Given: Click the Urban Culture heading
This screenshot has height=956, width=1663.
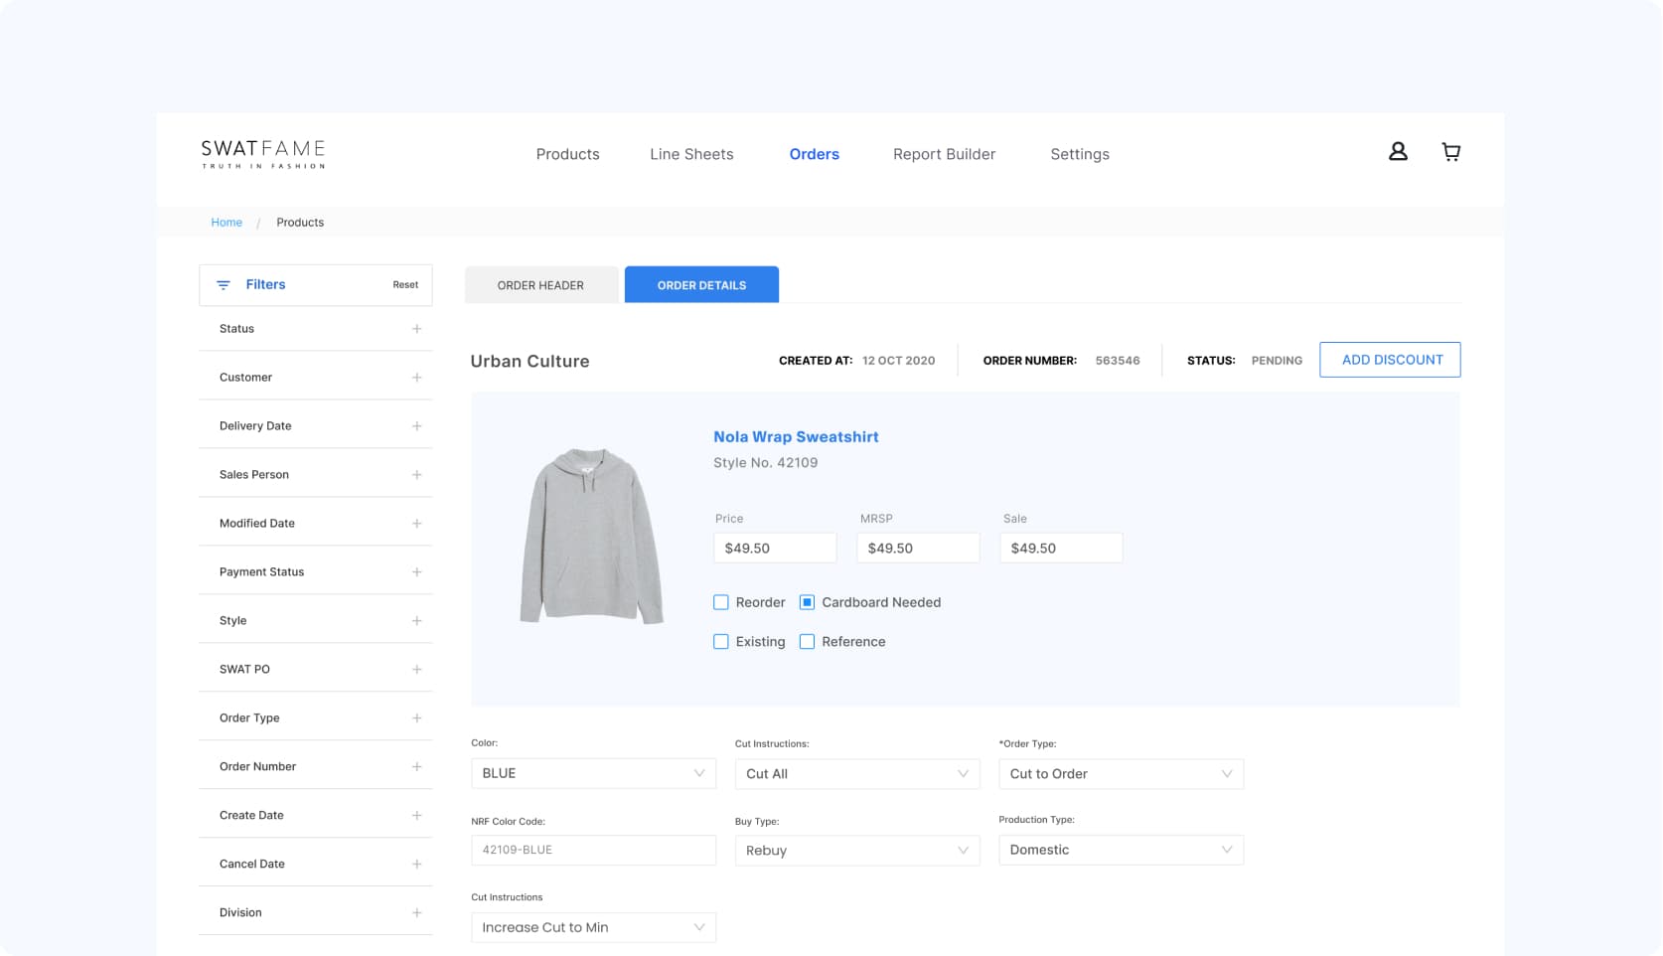Looking at the screenshot, I should (529, 362).
